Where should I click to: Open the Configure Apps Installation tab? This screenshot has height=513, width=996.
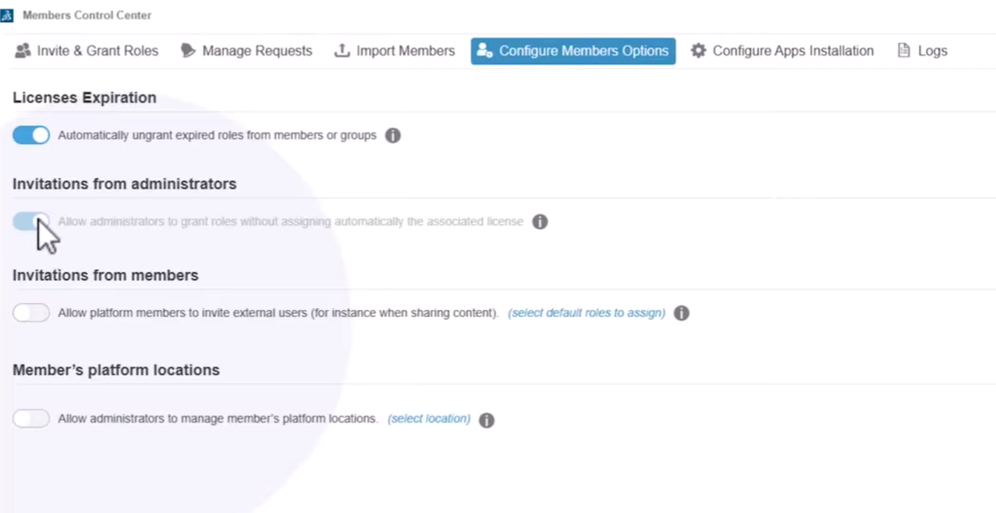coord(782,51)
